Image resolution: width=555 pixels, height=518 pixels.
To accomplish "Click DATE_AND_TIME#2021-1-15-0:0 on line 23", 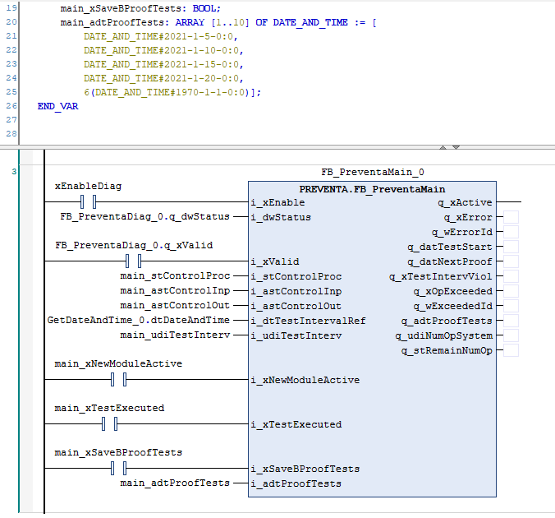I will click(163, 64).
